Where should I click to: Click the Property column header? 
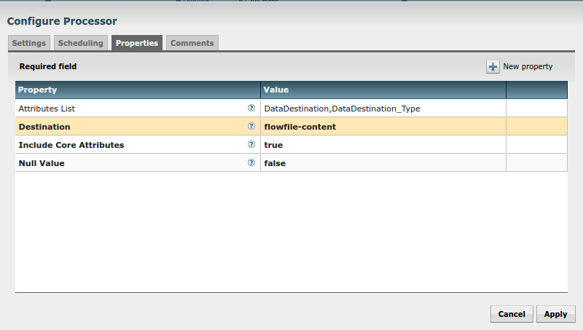click(138, 90)
